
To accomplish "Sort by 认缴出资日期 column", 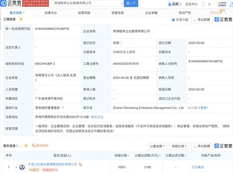I will 176,155.
